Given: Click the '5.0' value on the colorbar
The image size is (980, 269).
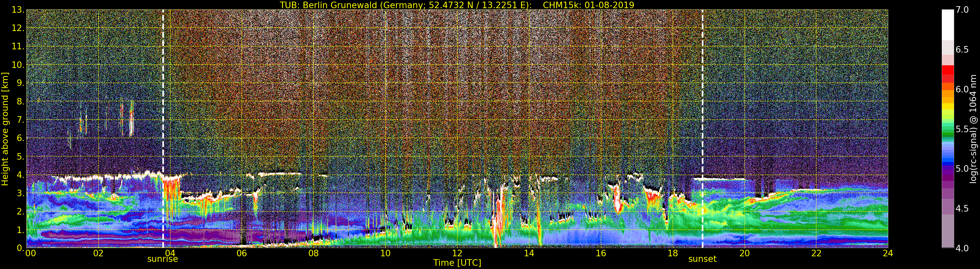Looking at the screenshot, I should (962, 168).
